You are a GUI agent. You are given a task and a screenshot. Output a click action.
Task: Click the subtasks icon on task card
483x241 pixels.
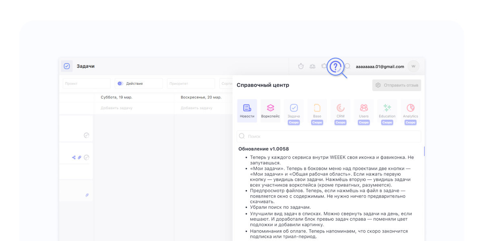click(x=74, y=157)
